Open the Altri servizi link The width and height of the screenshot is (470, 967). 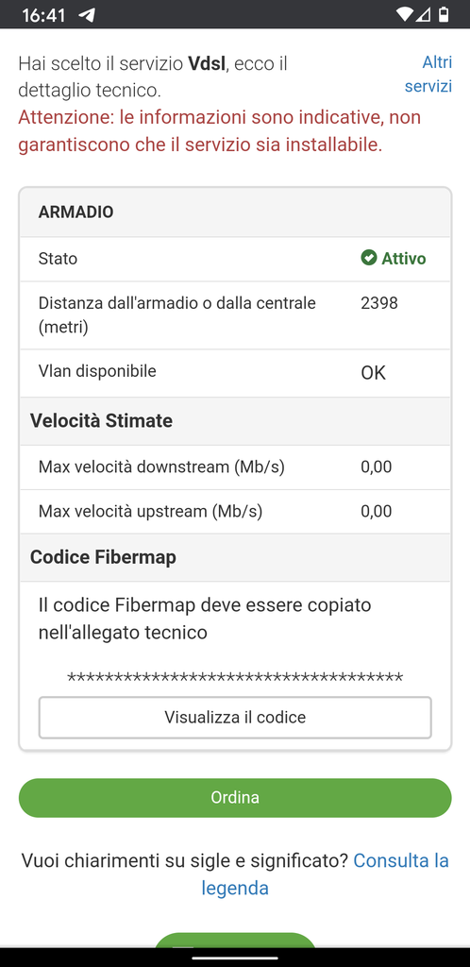(428, 74)
